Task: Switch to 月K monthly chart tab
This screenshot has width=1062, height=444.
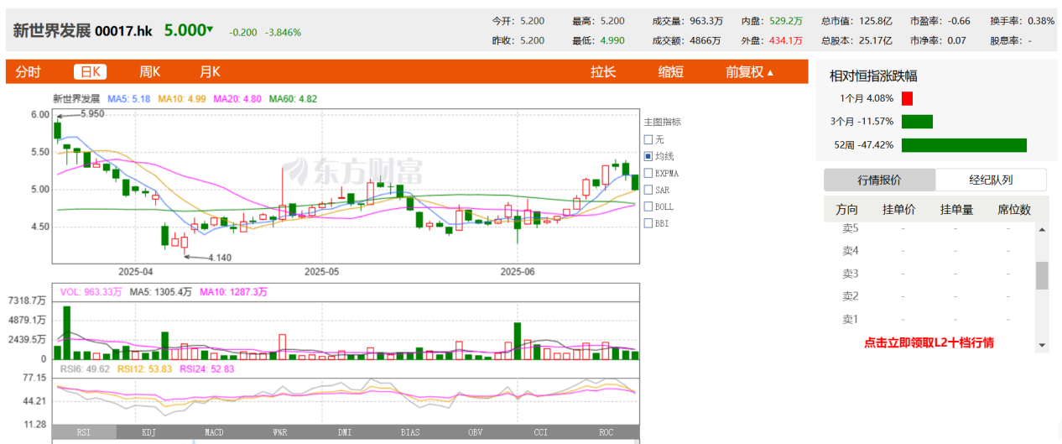Action: pos(210,72)
